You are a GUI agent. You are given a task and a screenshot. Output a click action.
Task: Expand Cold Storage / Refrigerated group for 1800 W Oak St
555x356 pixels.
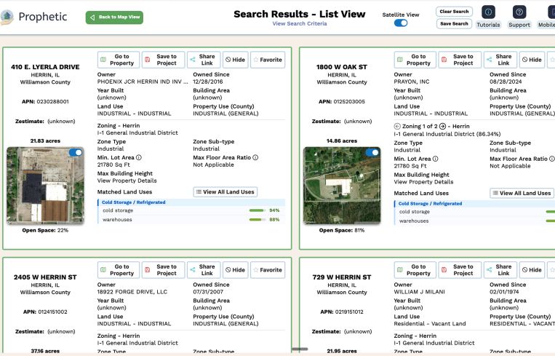[474, 204]
